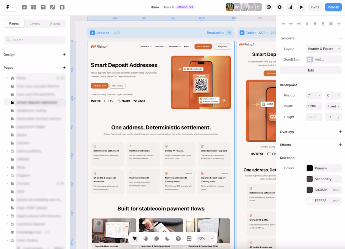Open Use cases menu on Desktop canvas
The width and height of the screenshot is (345, 249).
click(x=160, y=47)
